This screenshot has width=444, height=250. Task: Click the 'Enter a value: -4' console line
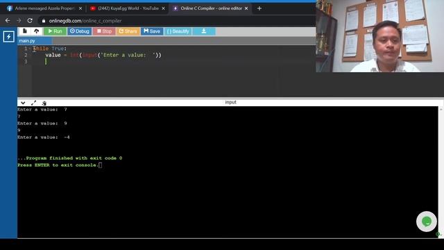[43, 137]
